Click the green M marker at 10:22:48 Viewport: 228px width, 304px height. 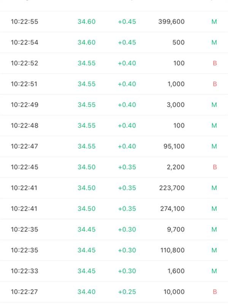point(214,125)
